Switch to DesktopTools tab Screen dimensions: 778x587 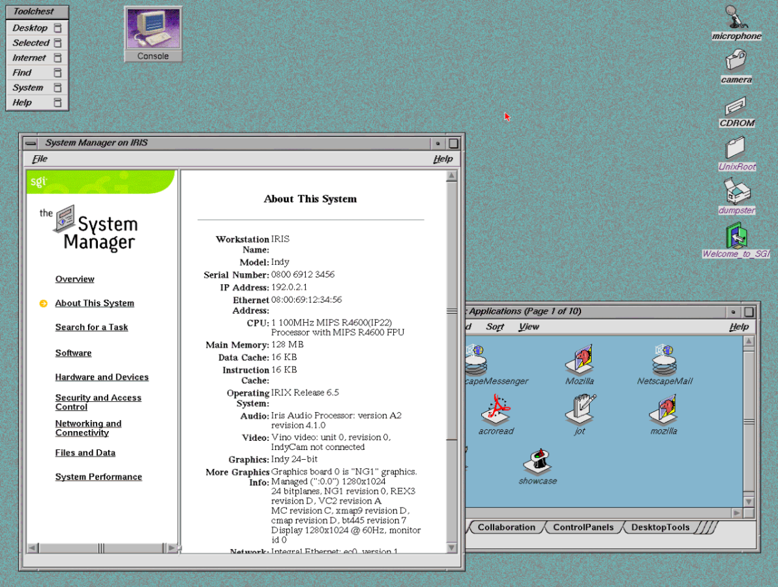click(660, 528)
